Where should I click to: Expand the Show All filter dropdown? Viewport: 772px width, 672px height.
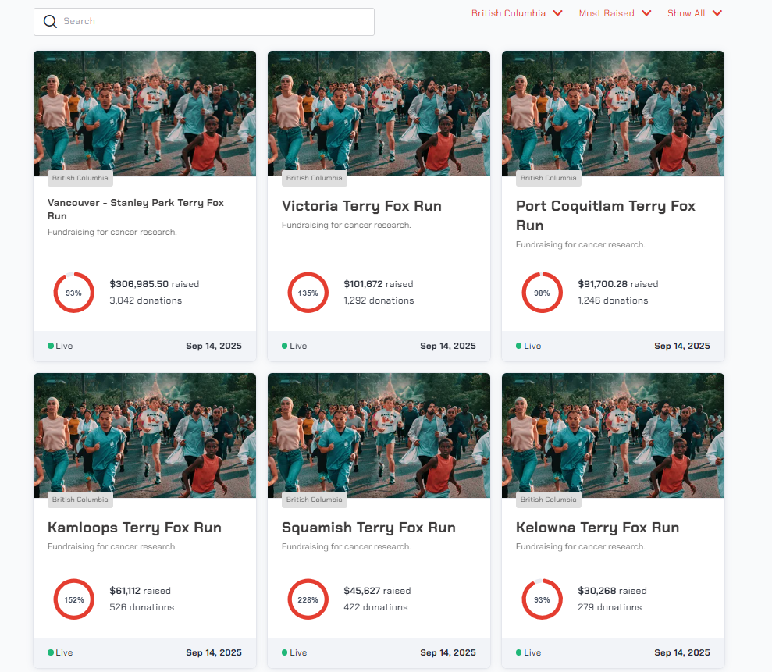(694, 13)
